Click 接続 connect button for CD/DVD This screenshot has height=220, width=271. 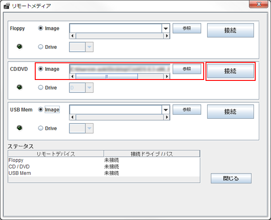230,71
